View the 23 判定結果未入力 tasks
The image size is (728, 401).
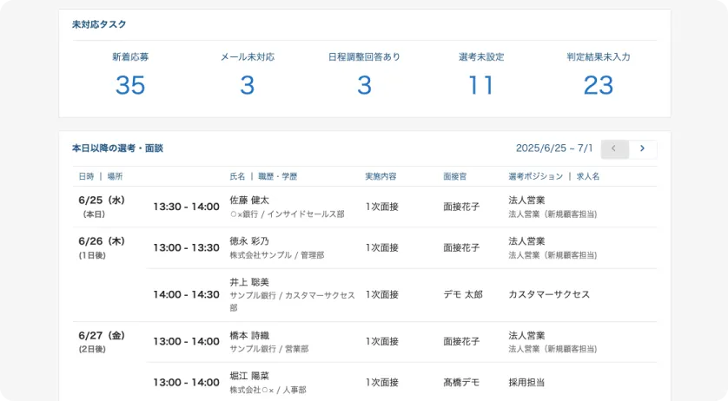(599, 85)
